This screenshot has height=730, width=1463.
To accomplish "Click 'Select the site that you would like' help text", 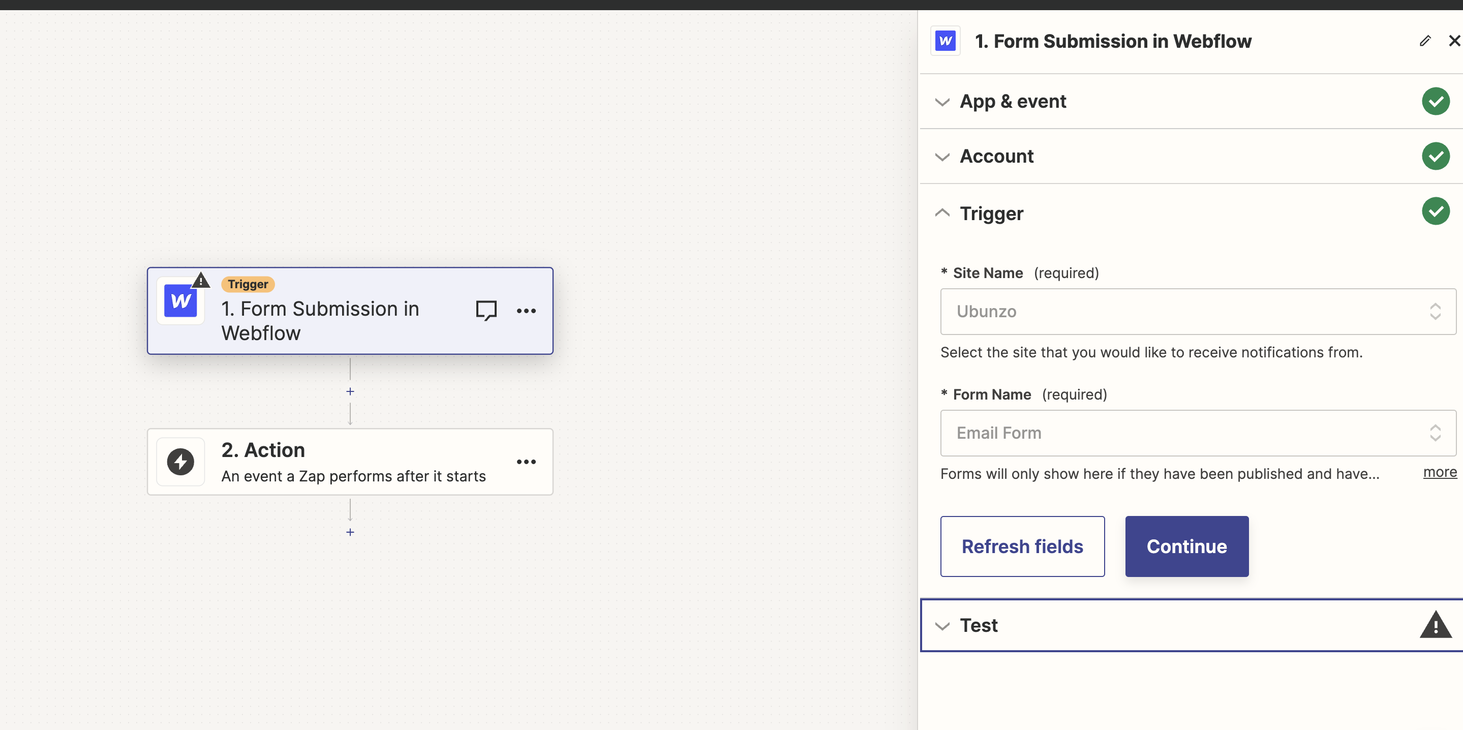I will 1151,352.
